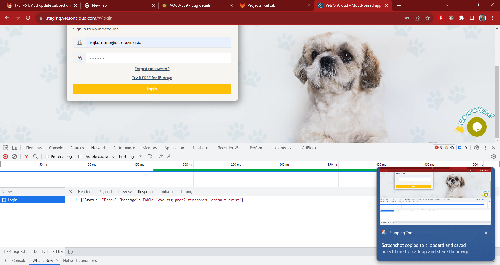Screen dimensions: 500x265
Task: Click the inspect element picker icon
Action: (5, 148)
